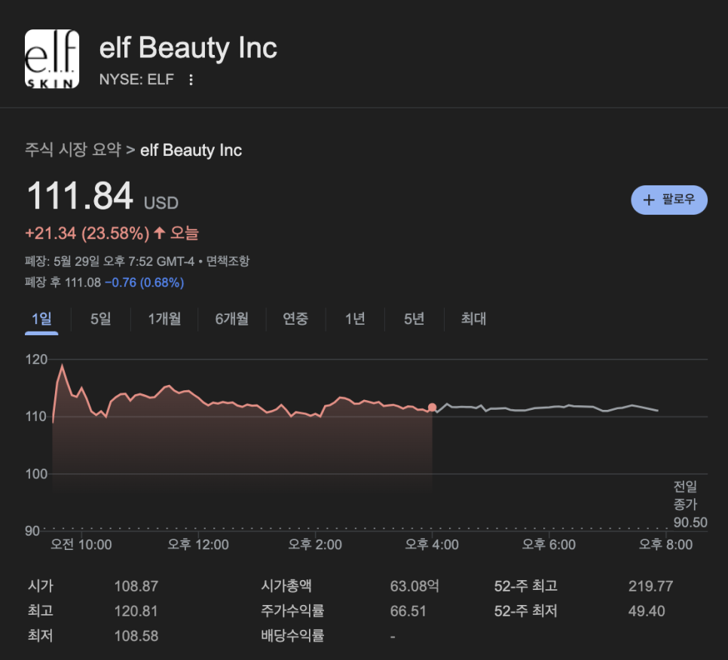Click the 최고 value 120.81
This screenshot has height=660, width=728.
136,611
